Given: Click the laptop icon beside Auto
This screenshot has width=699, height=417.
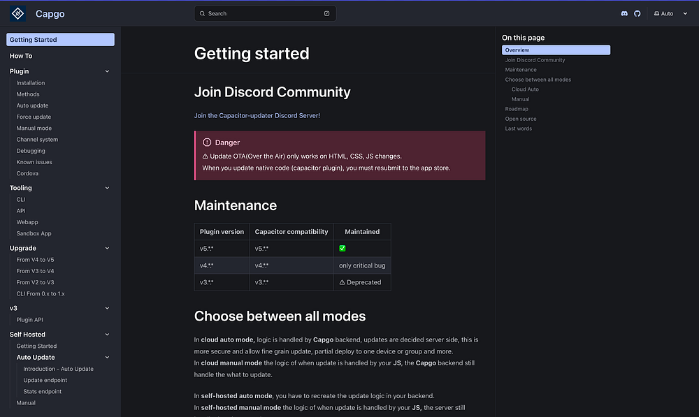Looking at the screenshot, I should pyautogui.click(x=656, y=14).
